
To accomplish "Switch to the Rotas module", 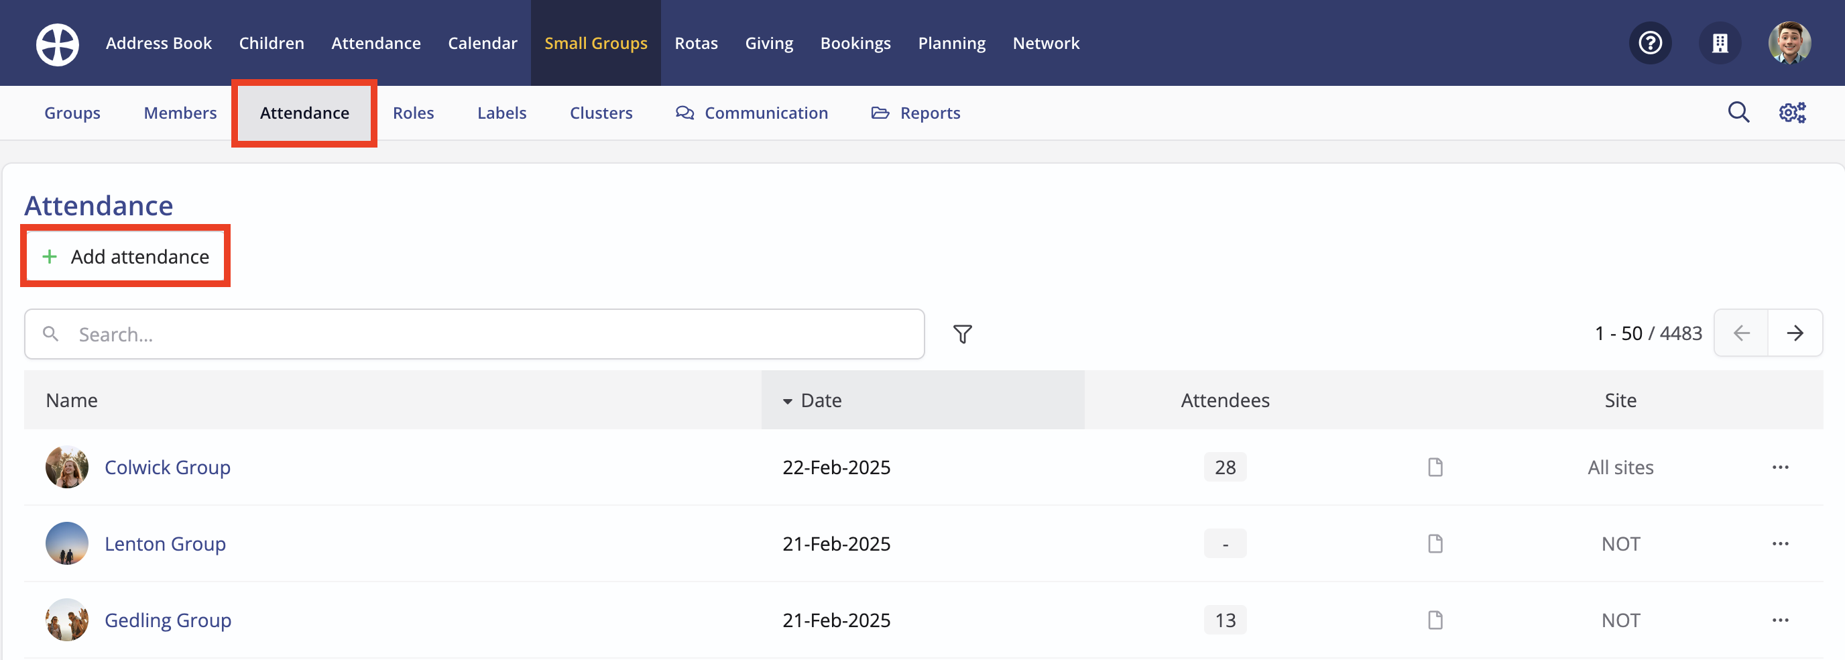I will point(695,44).
